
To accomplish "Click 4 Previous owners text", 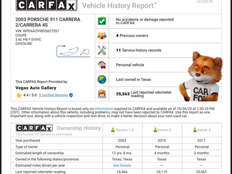I will 132,36.
